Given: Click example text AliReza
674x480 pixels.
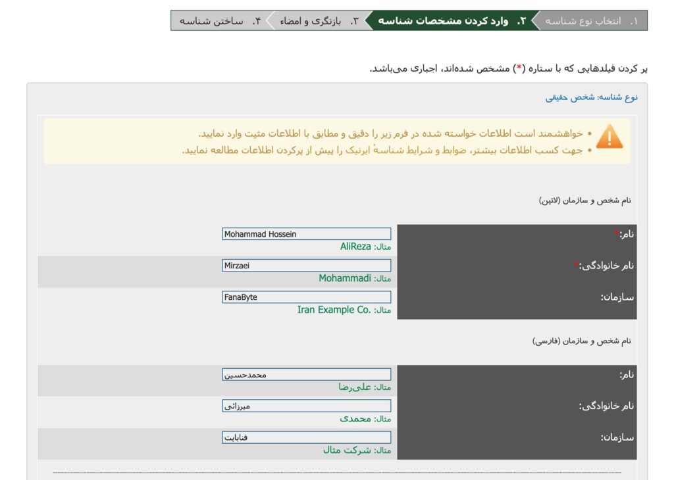Looking at the screenshot, I should [355, 247].
